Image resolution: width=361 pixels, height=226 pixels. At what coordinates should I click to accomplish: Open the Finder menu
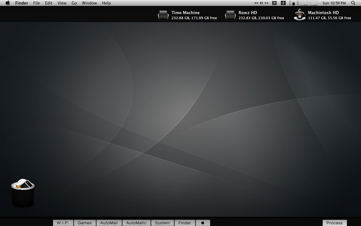pos(21,3)
